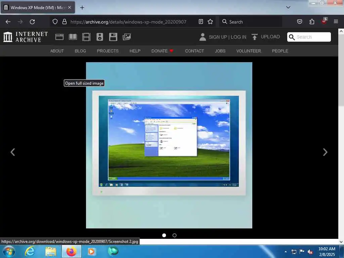The width and height of the screenshot is (344, 258).
Task: Open a new browser tab
Action: click(82, 8)
